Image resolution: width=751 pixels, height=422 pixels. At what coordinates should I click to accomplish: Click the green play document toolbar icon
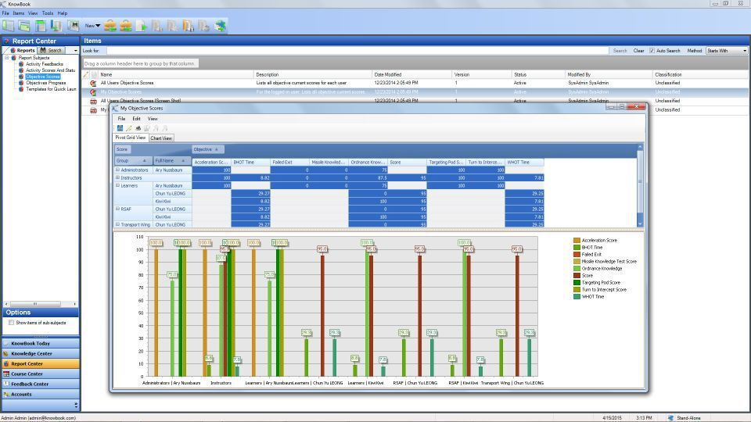[142, 26]
